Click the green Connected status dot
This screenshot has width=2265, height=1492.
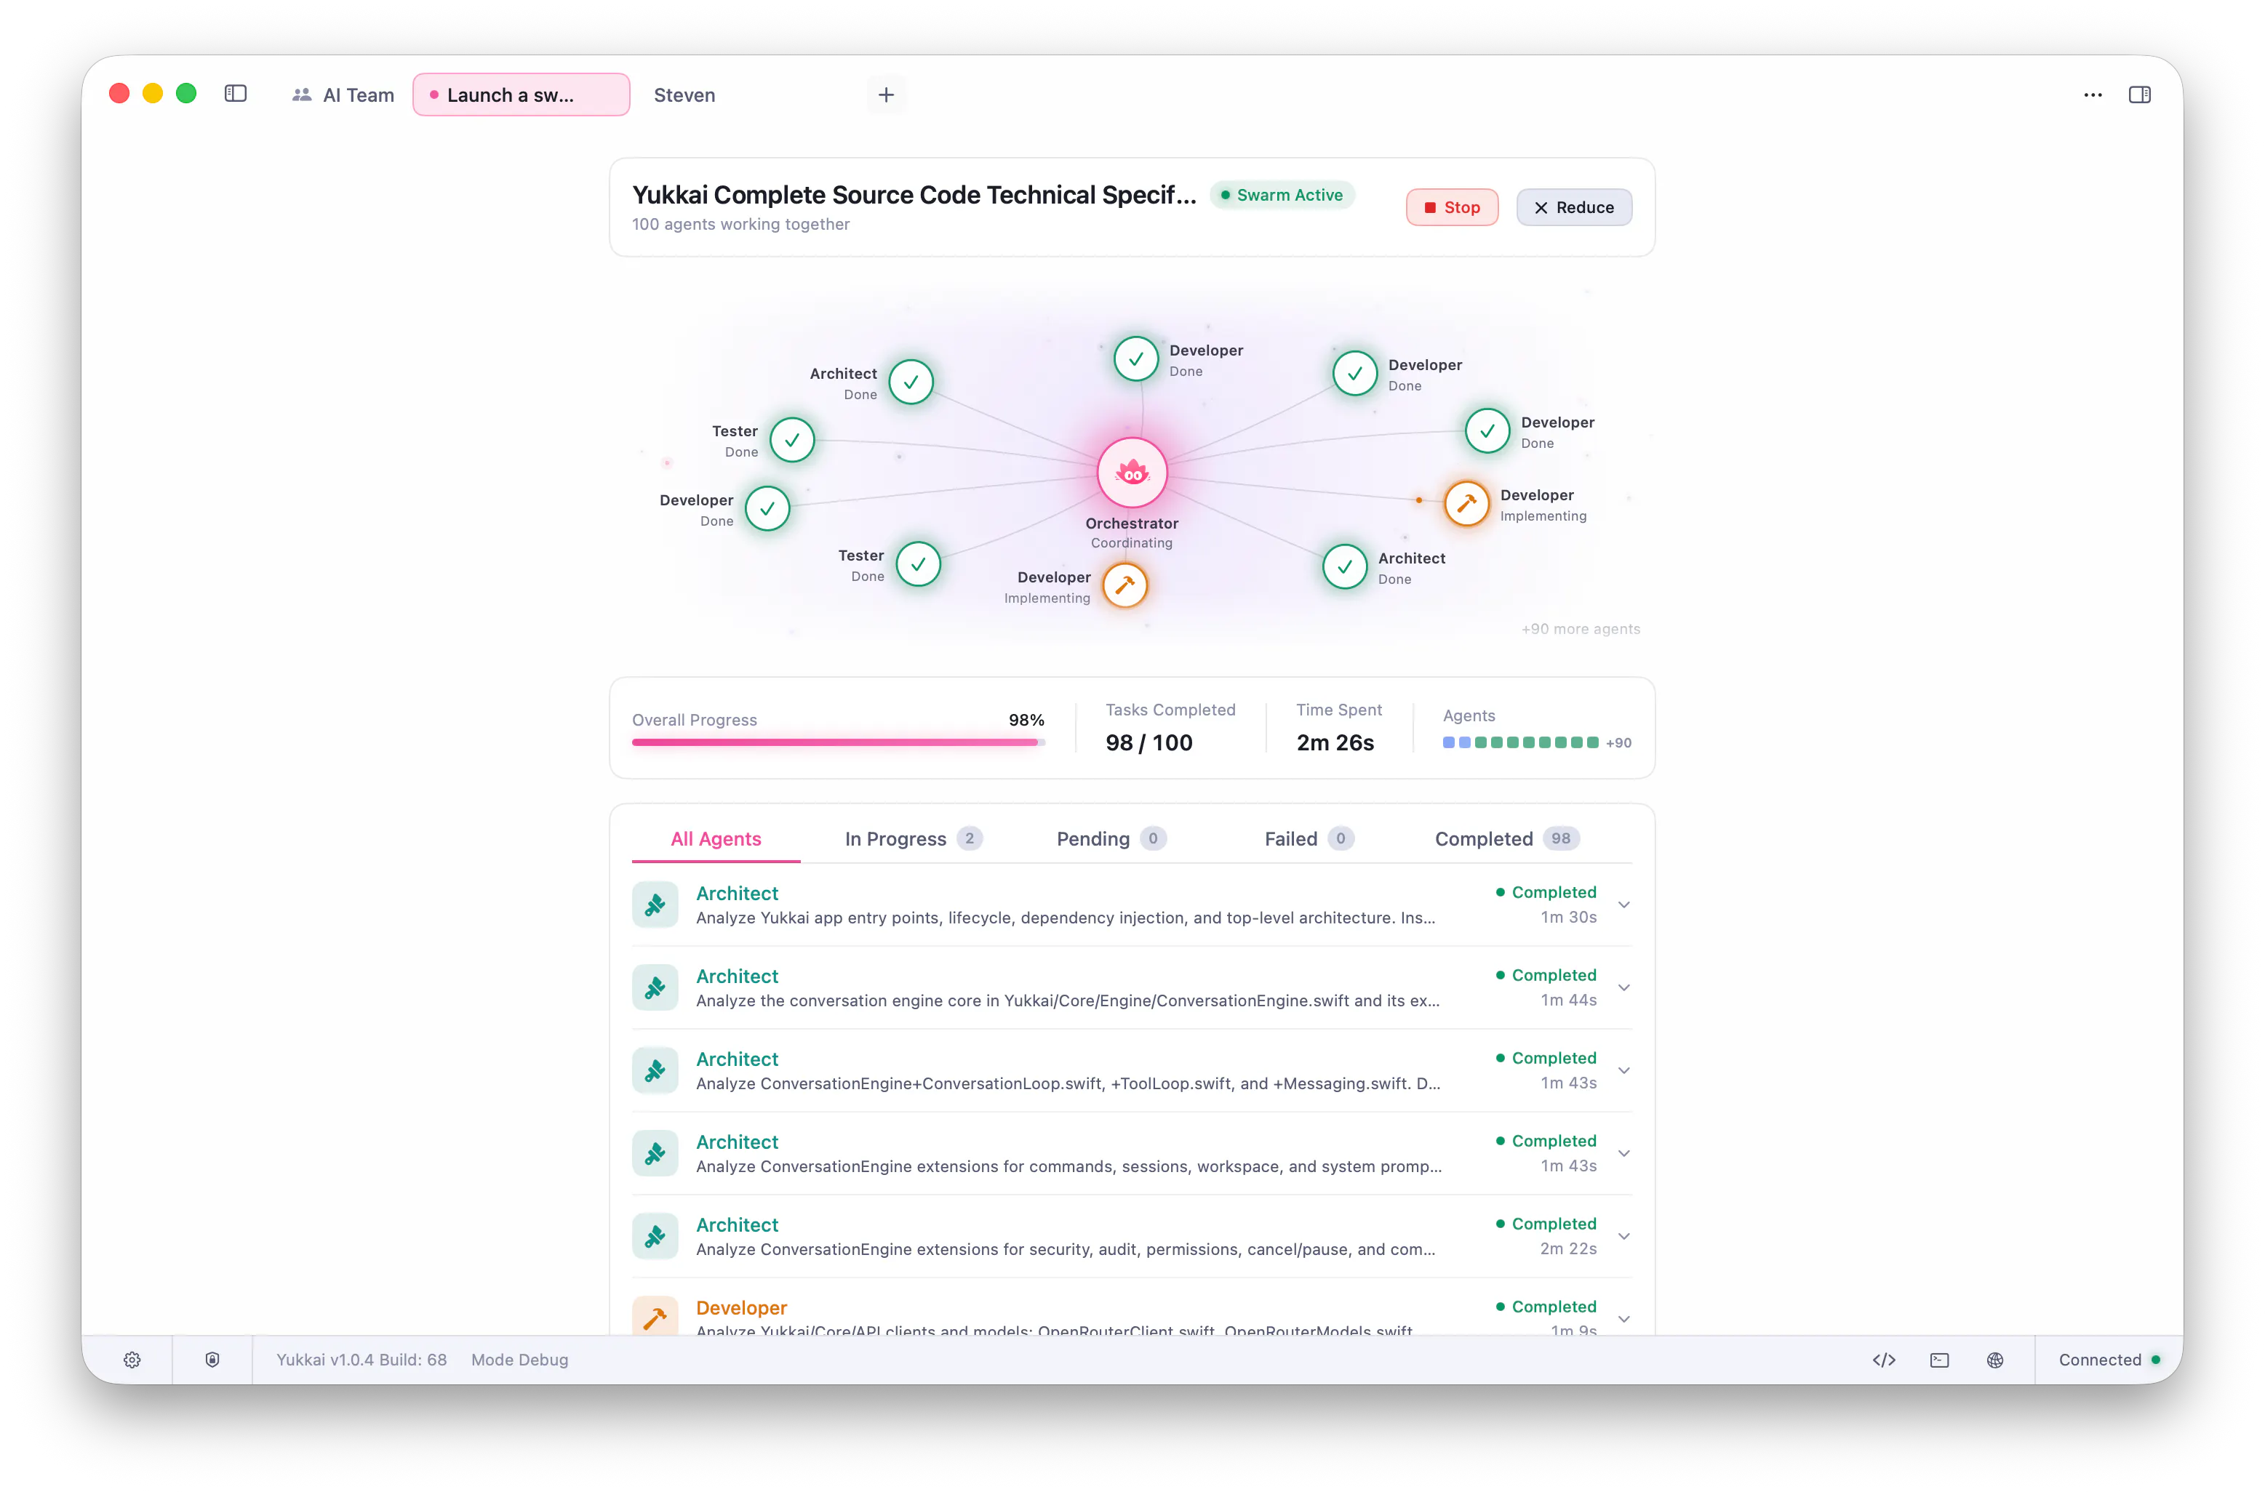click(2156, 1360)
